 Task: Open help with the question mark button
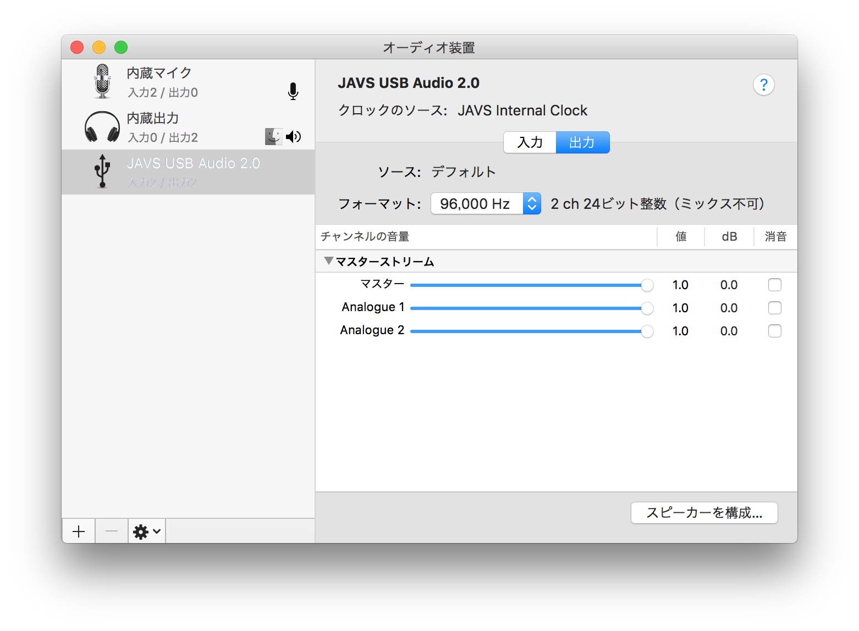coord(763,85)
